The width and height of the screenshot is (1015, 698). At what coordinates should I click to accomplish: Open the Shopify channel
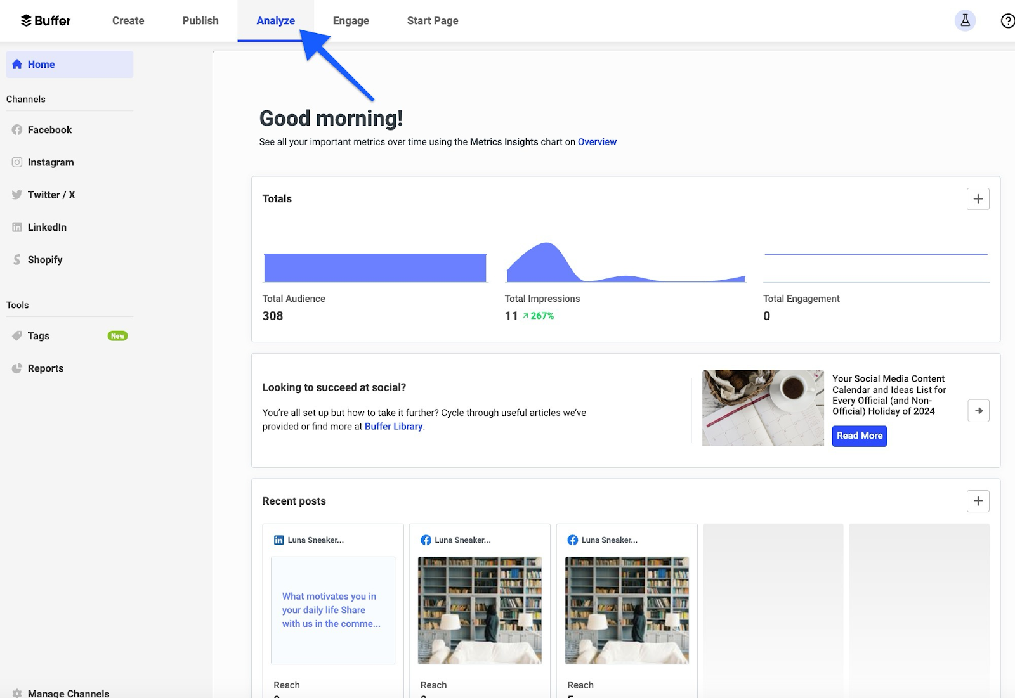[x=44, y=259]
